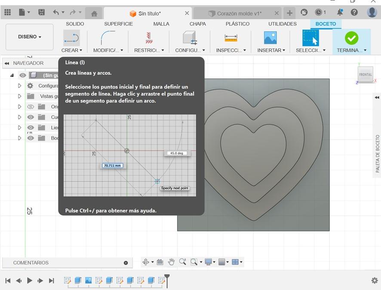Open the job status clock icon
This screenshot has width=381, height=290.
[x=318, y=12]
